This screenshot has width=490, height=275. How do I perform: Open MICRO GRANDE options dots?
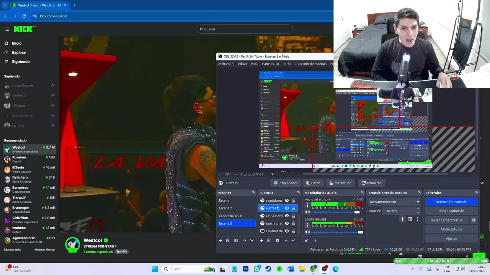(x=307, y=225)
